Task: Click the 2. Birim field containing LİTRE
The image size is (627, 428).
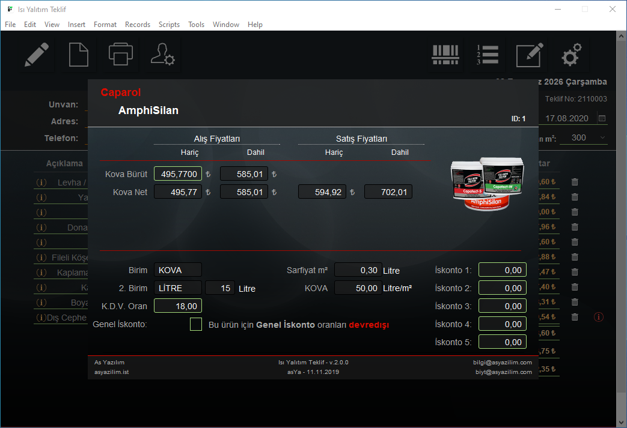Action: click(178, 288)
